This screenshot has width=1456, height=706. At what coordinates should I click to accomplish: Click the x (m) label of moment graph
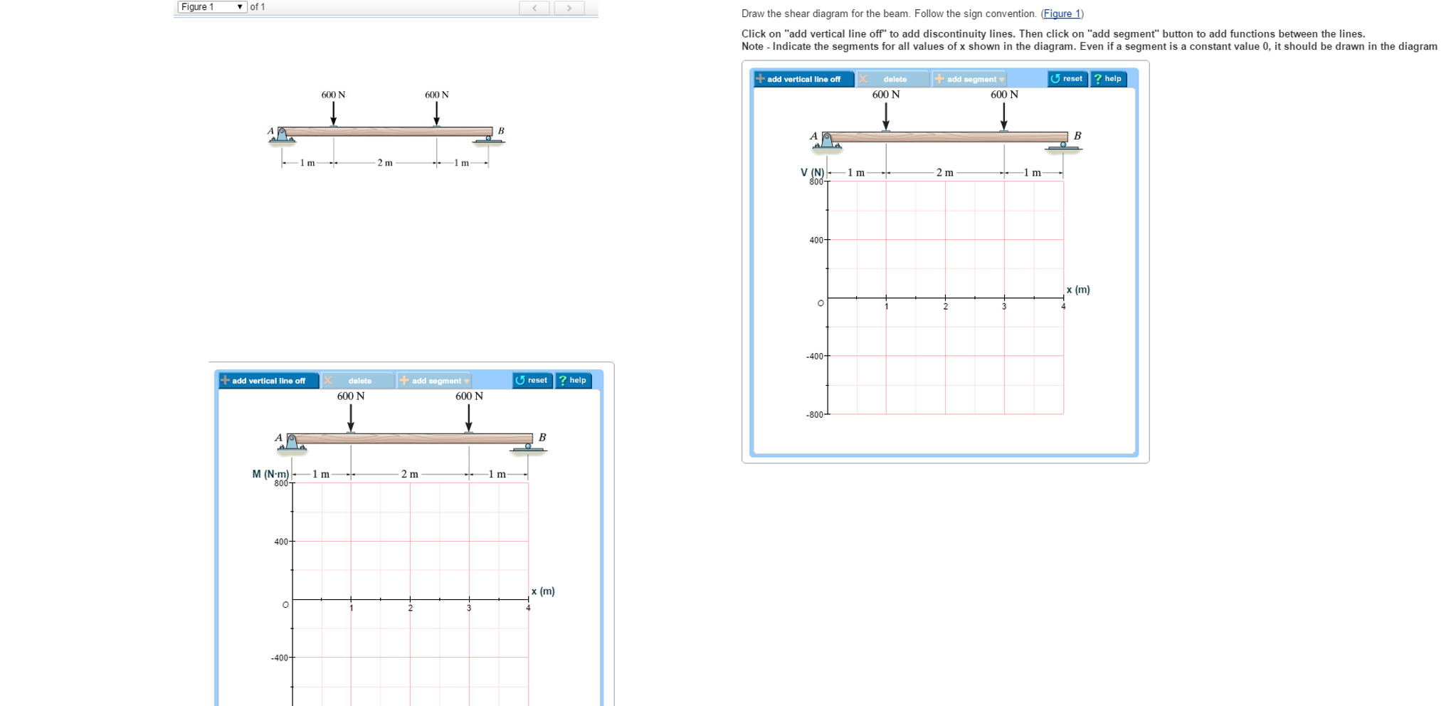pos(543,591)
